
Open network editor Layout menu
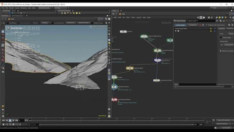(139, 18)
